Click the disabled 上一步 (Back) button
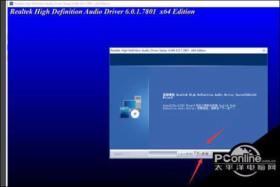Image resolution: width=280 pixels, height=187 pixels. [x=185, y=154]
